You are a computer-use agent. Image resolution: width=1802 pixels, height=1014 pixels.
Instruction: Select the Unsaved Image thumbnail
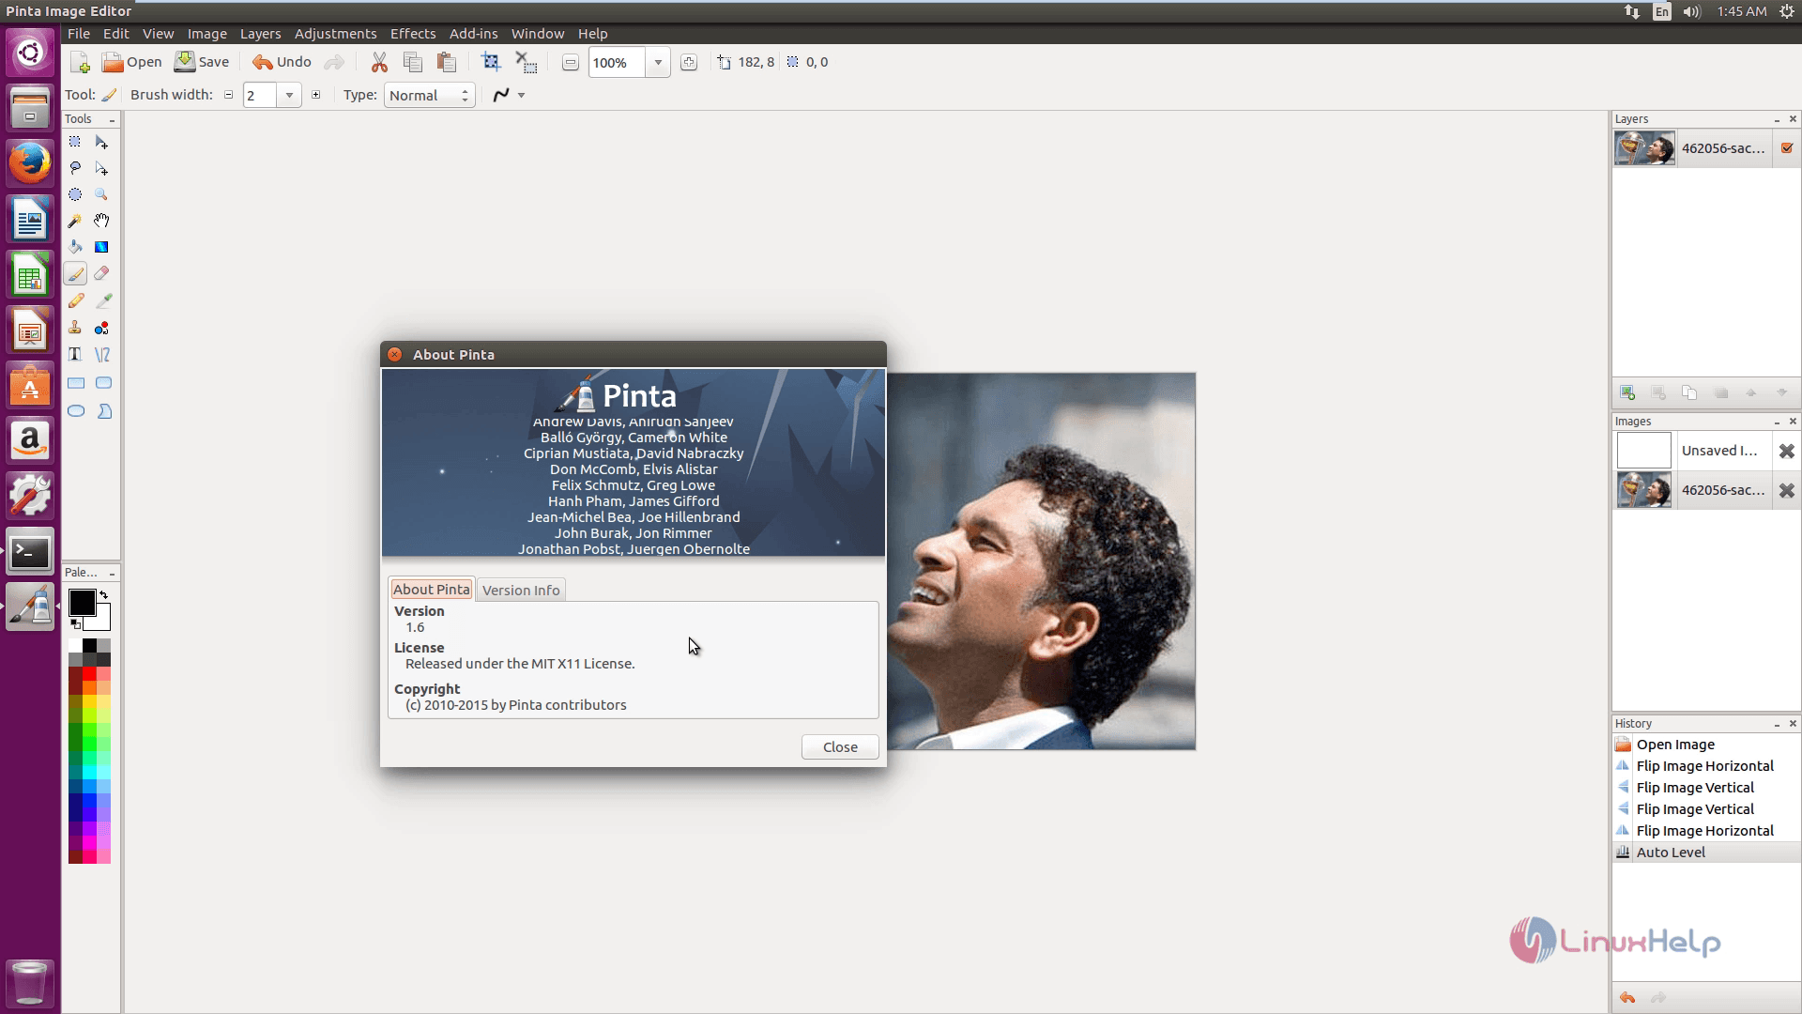pos(1643,451)
